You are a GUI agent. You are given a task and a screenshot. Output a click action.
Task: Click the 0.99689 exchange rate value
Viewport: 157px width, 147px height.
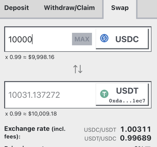136,138
